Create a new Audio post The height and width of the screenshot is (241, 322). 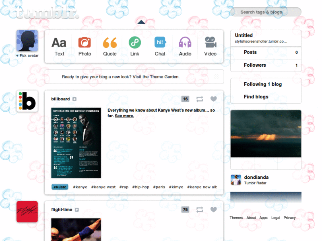pos(185,46)
